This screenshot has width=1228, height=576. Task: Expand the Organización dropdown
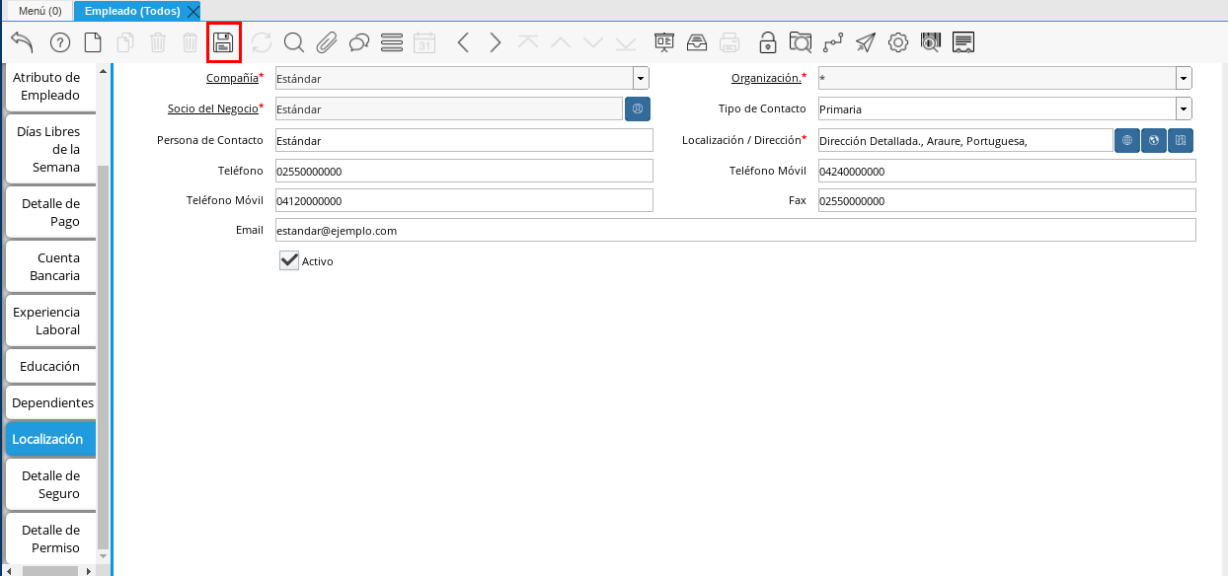pyautogui.click(x=1184, y=78)
